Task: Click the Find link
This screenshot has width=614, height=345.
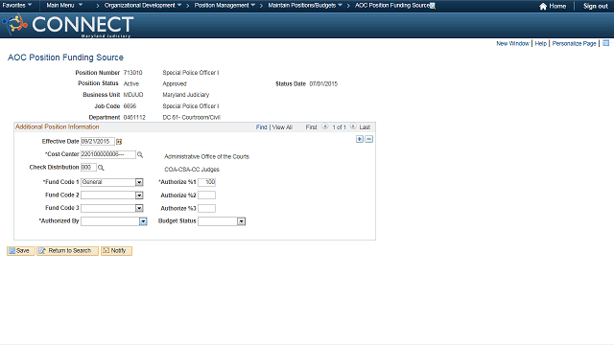Action: pos(261,127)
